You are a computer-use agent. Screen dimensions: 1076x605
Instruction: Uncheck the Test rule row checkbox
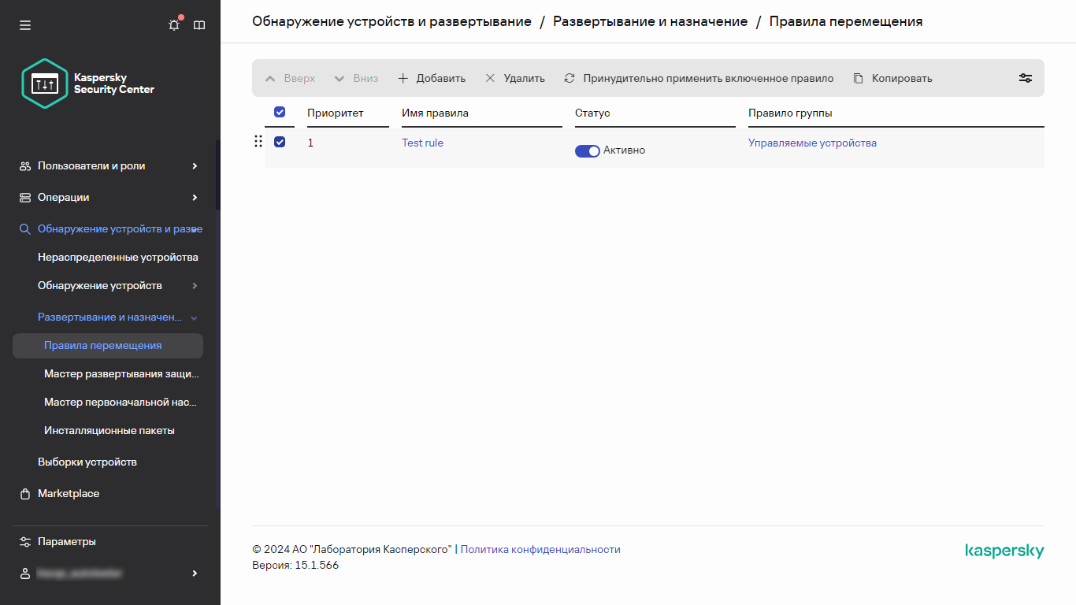click(x=280, y=142)
